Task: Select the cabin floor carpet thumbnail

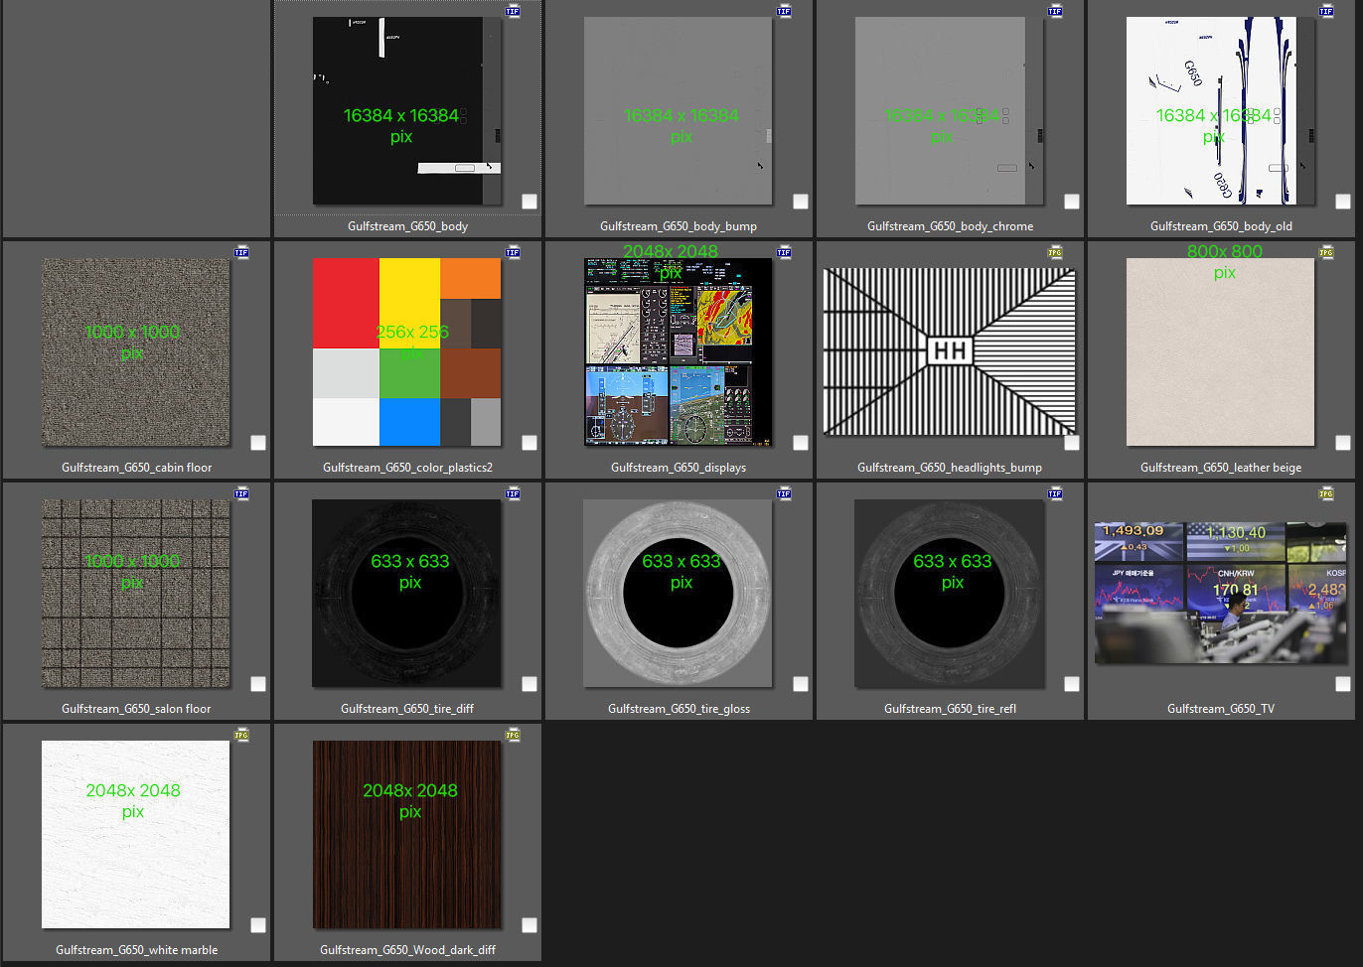Action: coord(136,351)
